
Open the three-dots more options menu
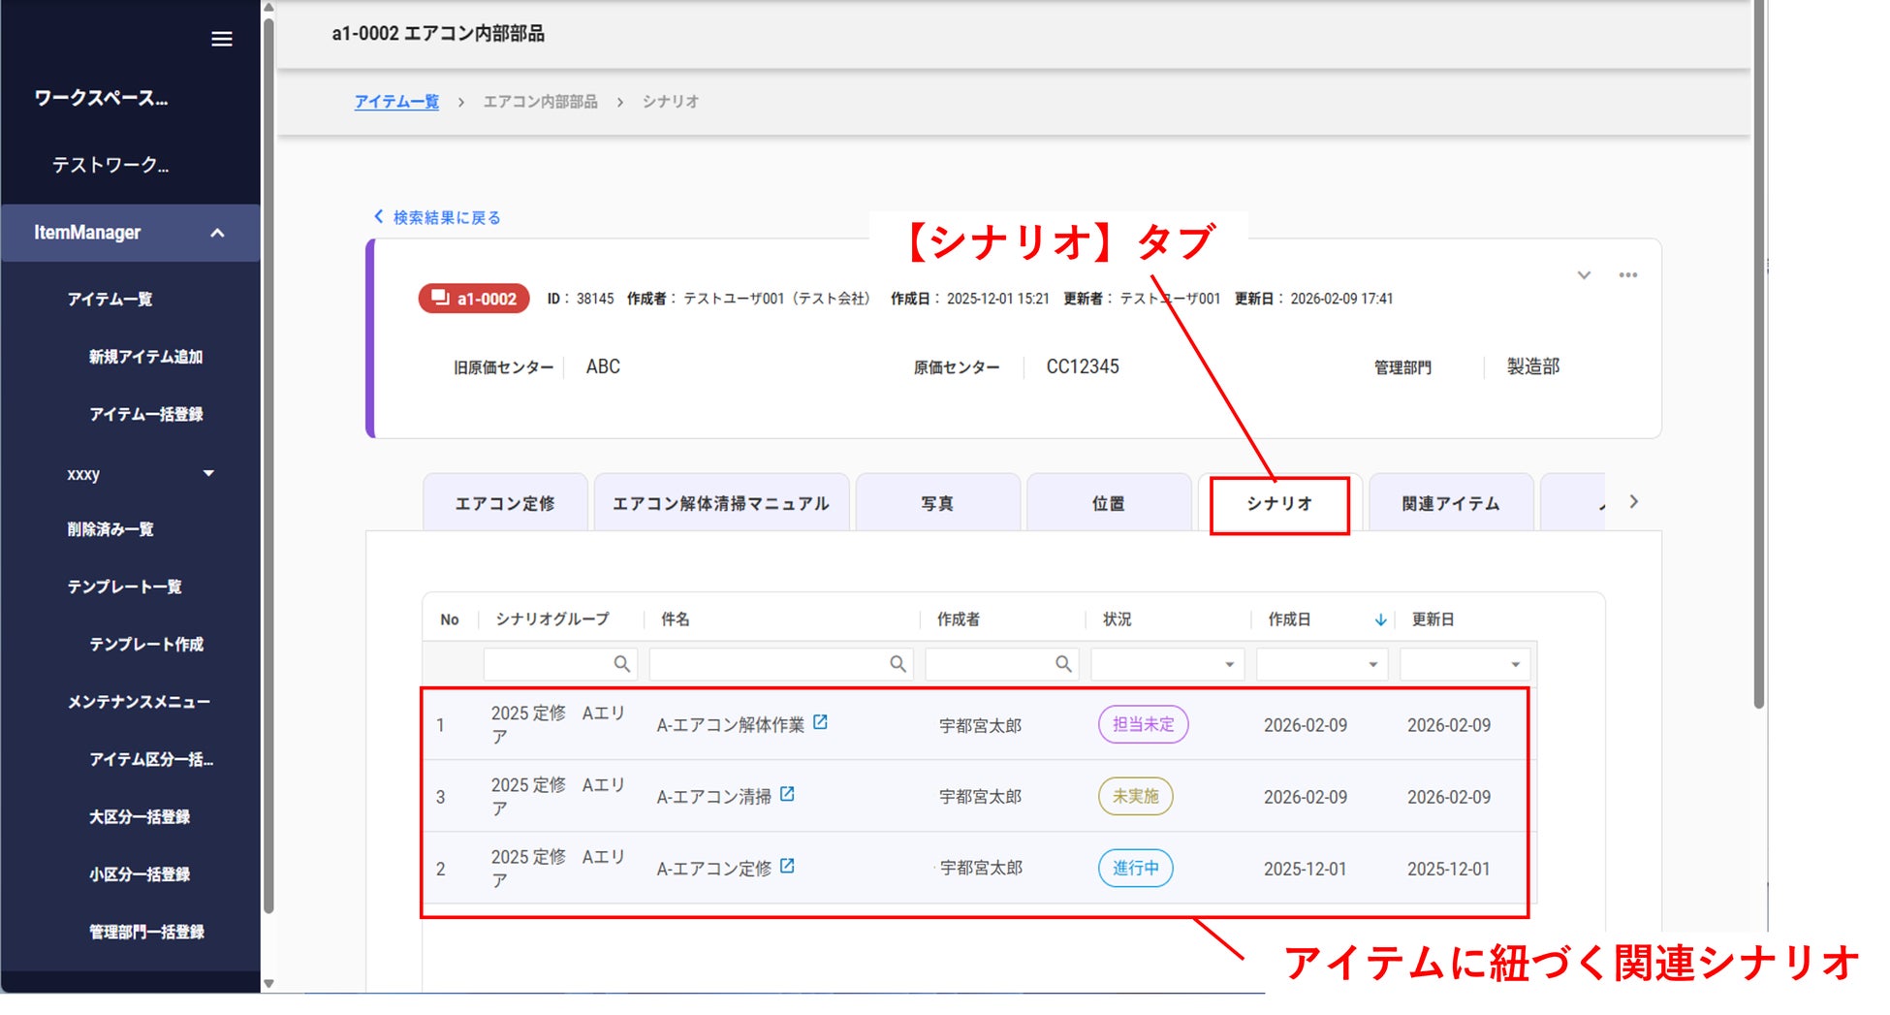1627,275
